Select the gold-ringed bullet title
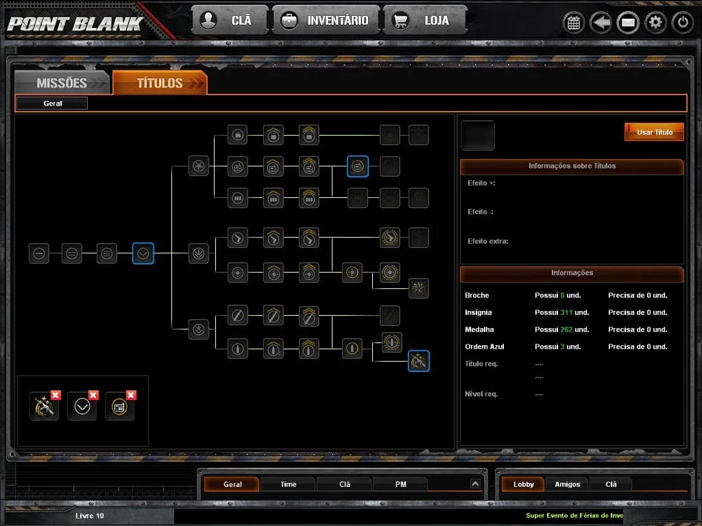Image resolution: width=702 pixels, height=526 pixels. 352,349
